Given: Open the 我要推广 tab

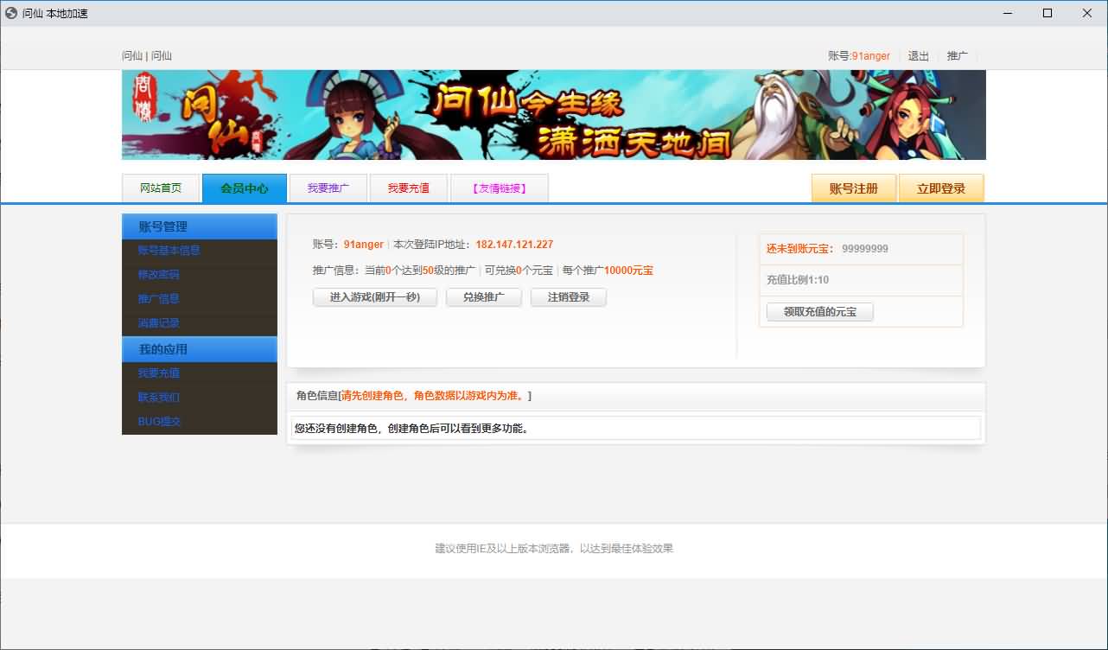Looking at the screenshot, I should pos(328,188).
